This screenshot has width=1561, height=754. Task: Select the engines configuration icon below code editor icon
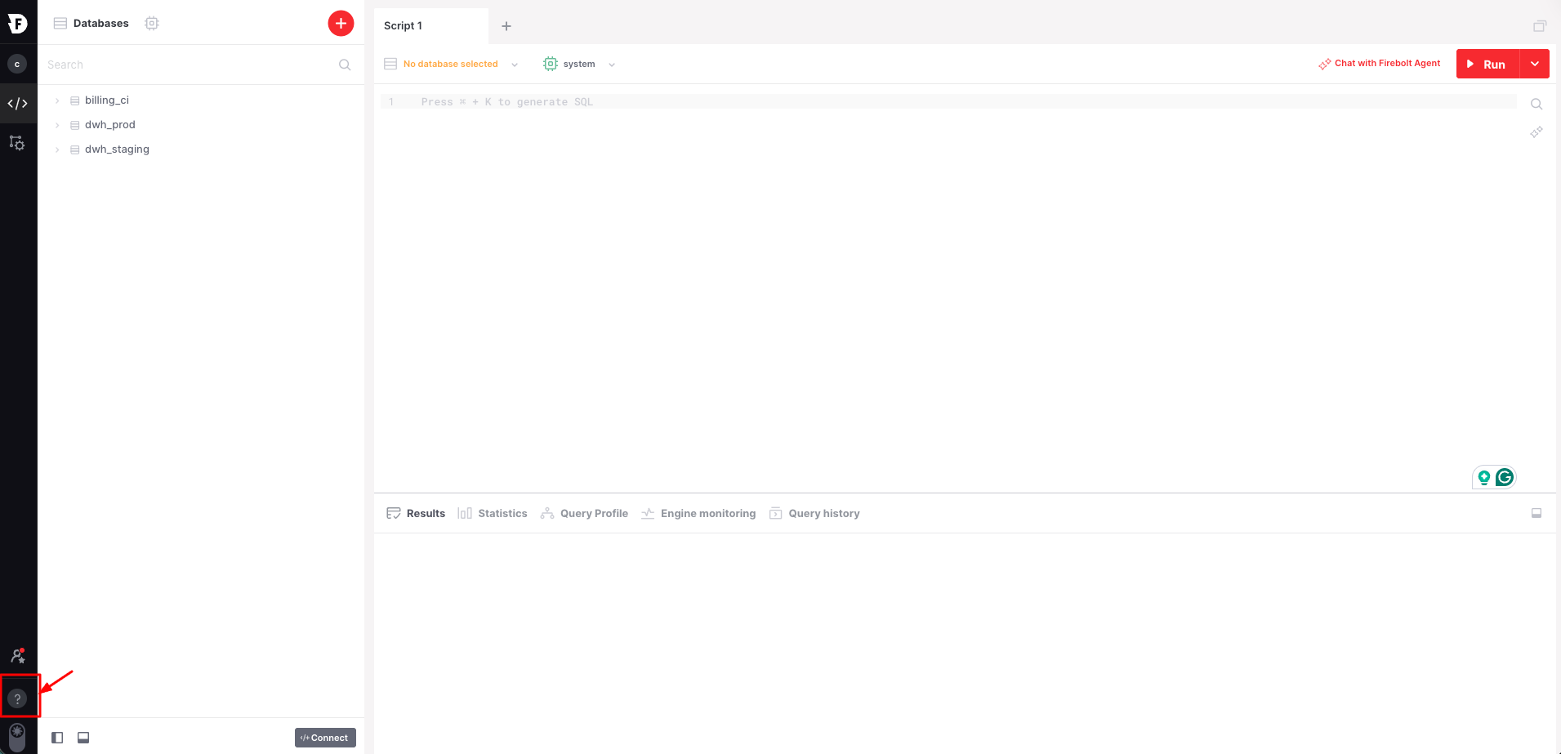(x=17, y=143)
